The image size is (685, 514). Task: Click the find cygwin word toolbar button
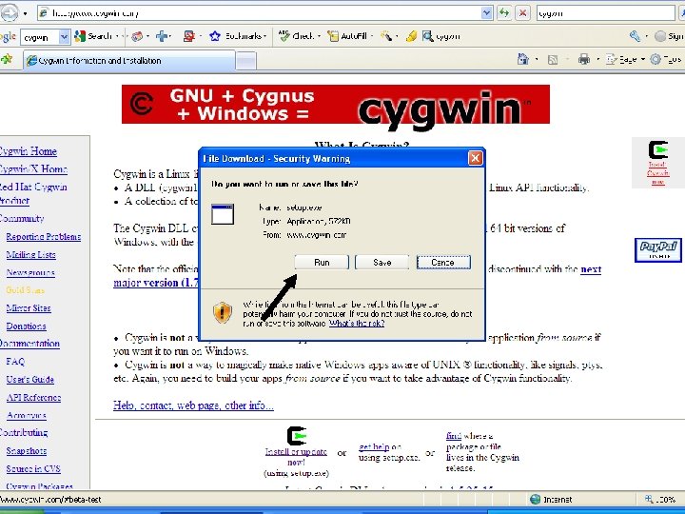[x=441, y=36]
